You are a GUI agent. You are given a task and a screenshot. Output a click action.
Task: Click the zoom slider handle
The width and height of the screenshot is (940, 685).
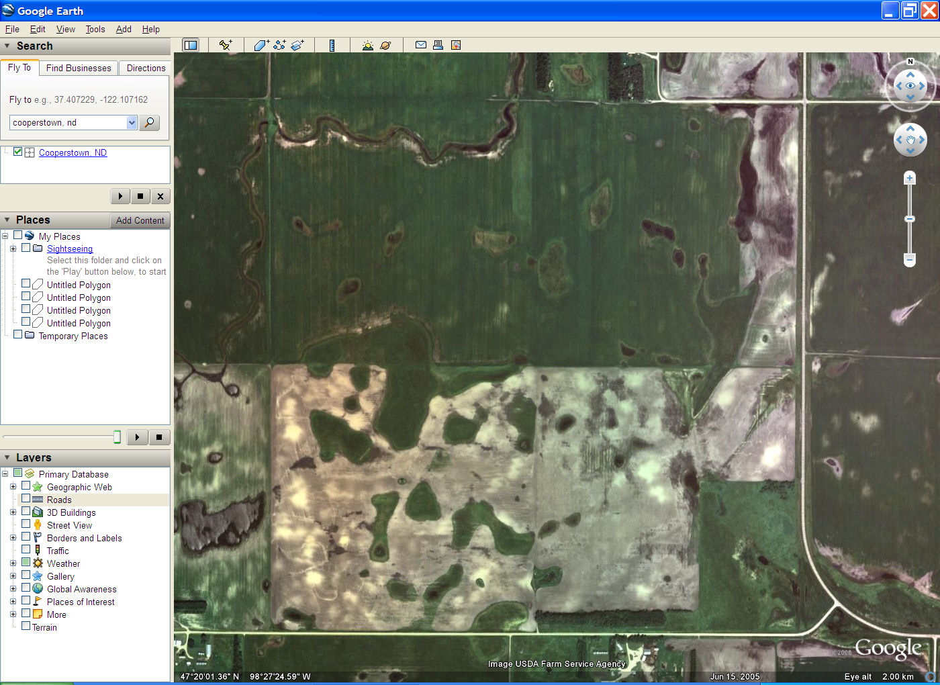coord(910,219)
